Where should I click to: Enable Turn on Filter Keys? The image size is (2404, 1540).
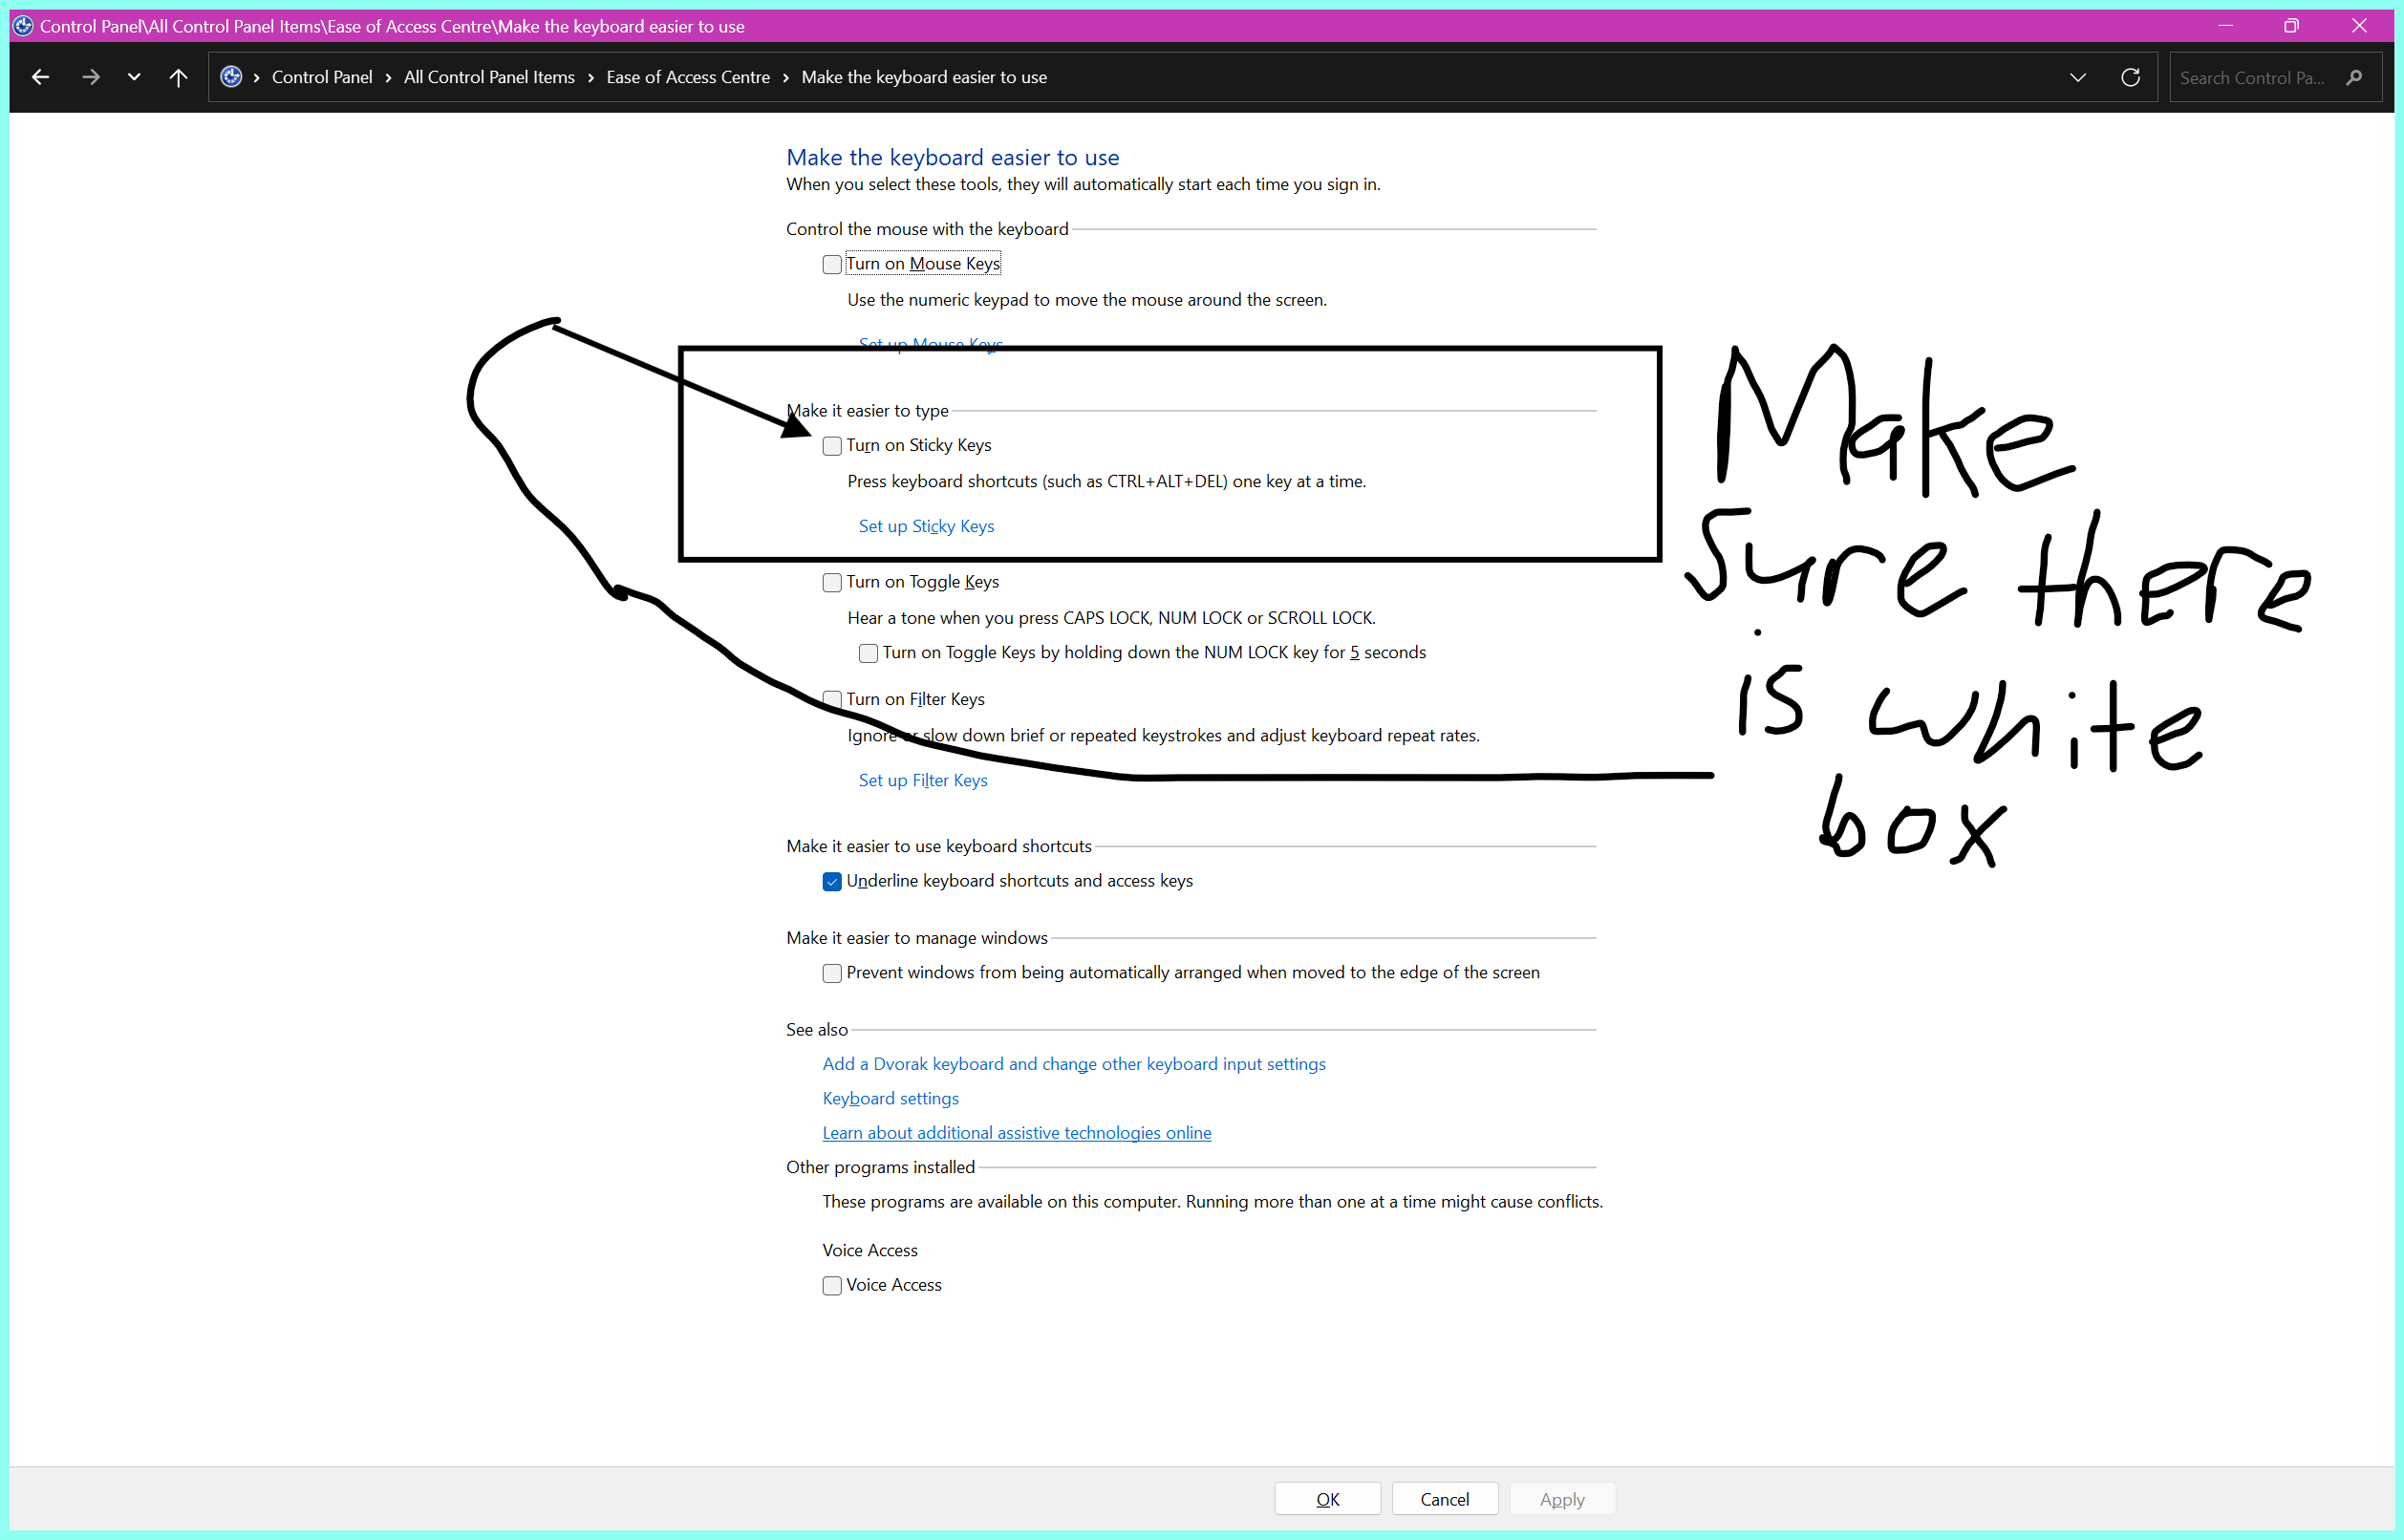coord(831,700)
